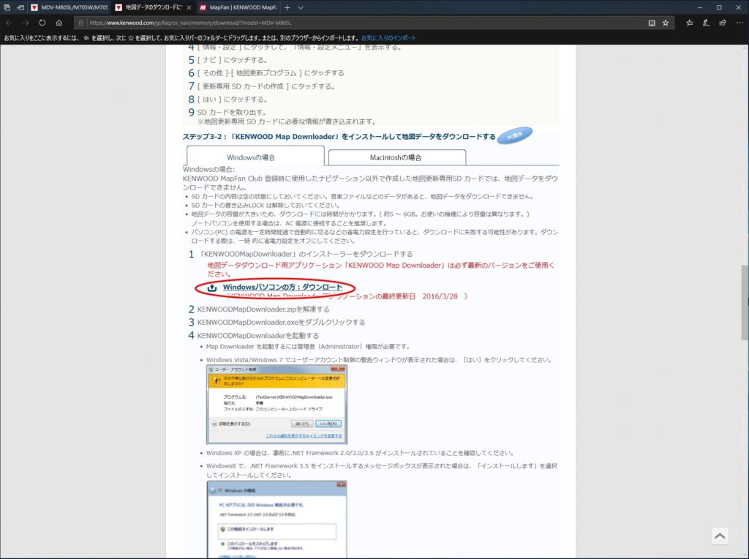749x559 pixels.
Task: Click the ステップ3-2 heading text
Action: [x=339, y=137]
